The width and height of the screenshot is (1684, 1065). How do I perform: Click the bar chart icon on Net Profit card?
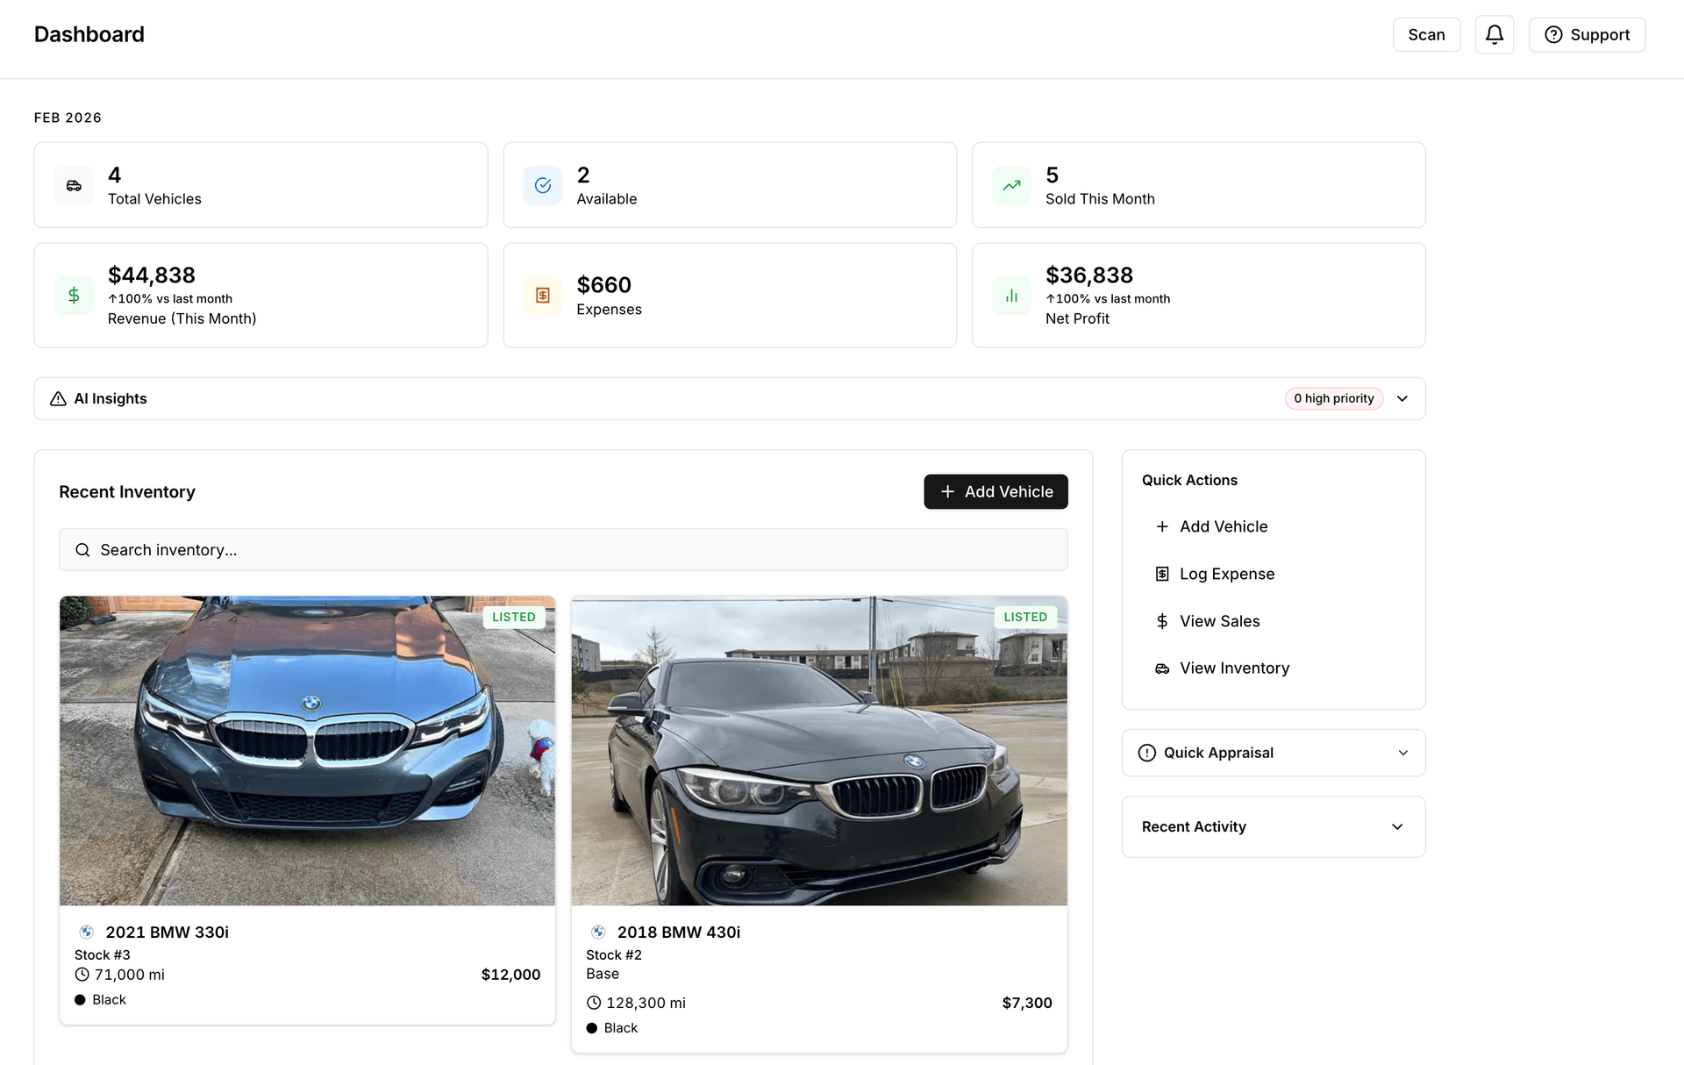point(1011,295)
